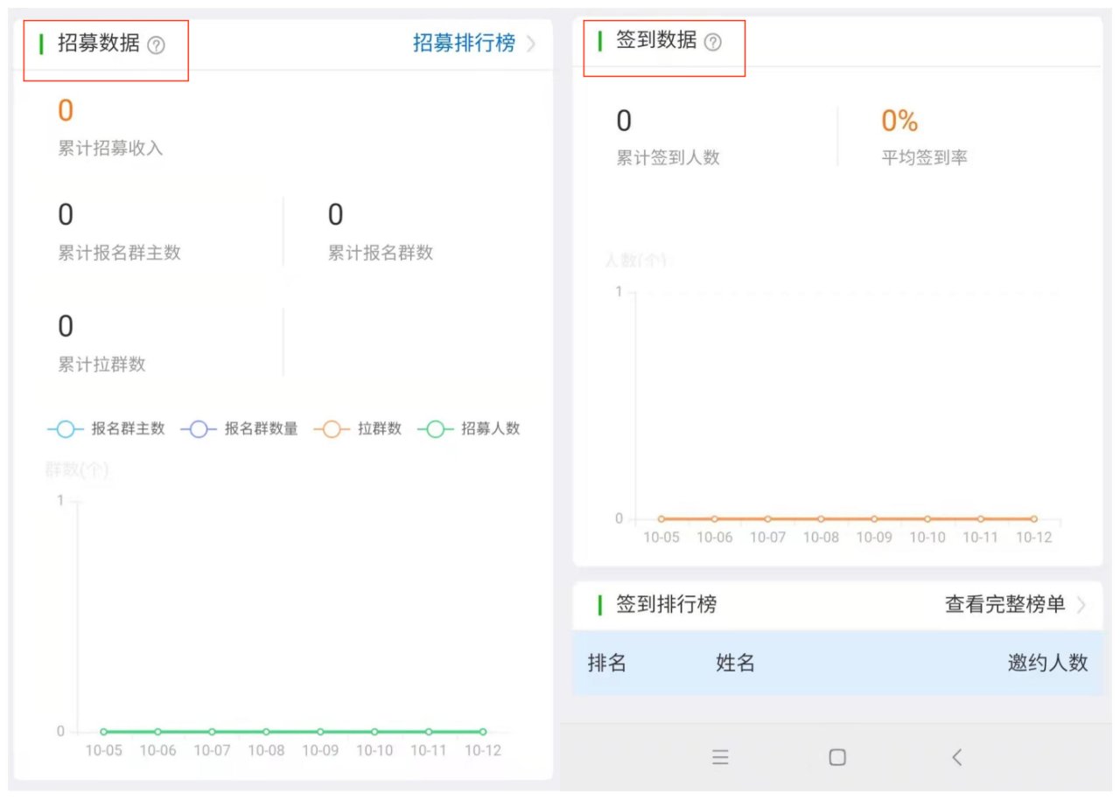The width and height of the screenshot is (1120, 799).
Task: Click 姓名 column header
Action: [735, 663]
